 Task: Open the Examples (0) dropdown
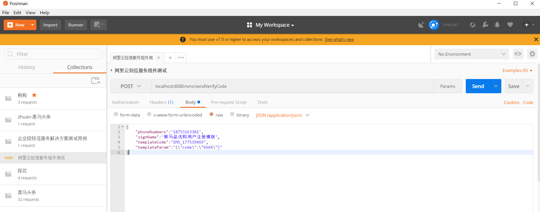pos(517,70)
